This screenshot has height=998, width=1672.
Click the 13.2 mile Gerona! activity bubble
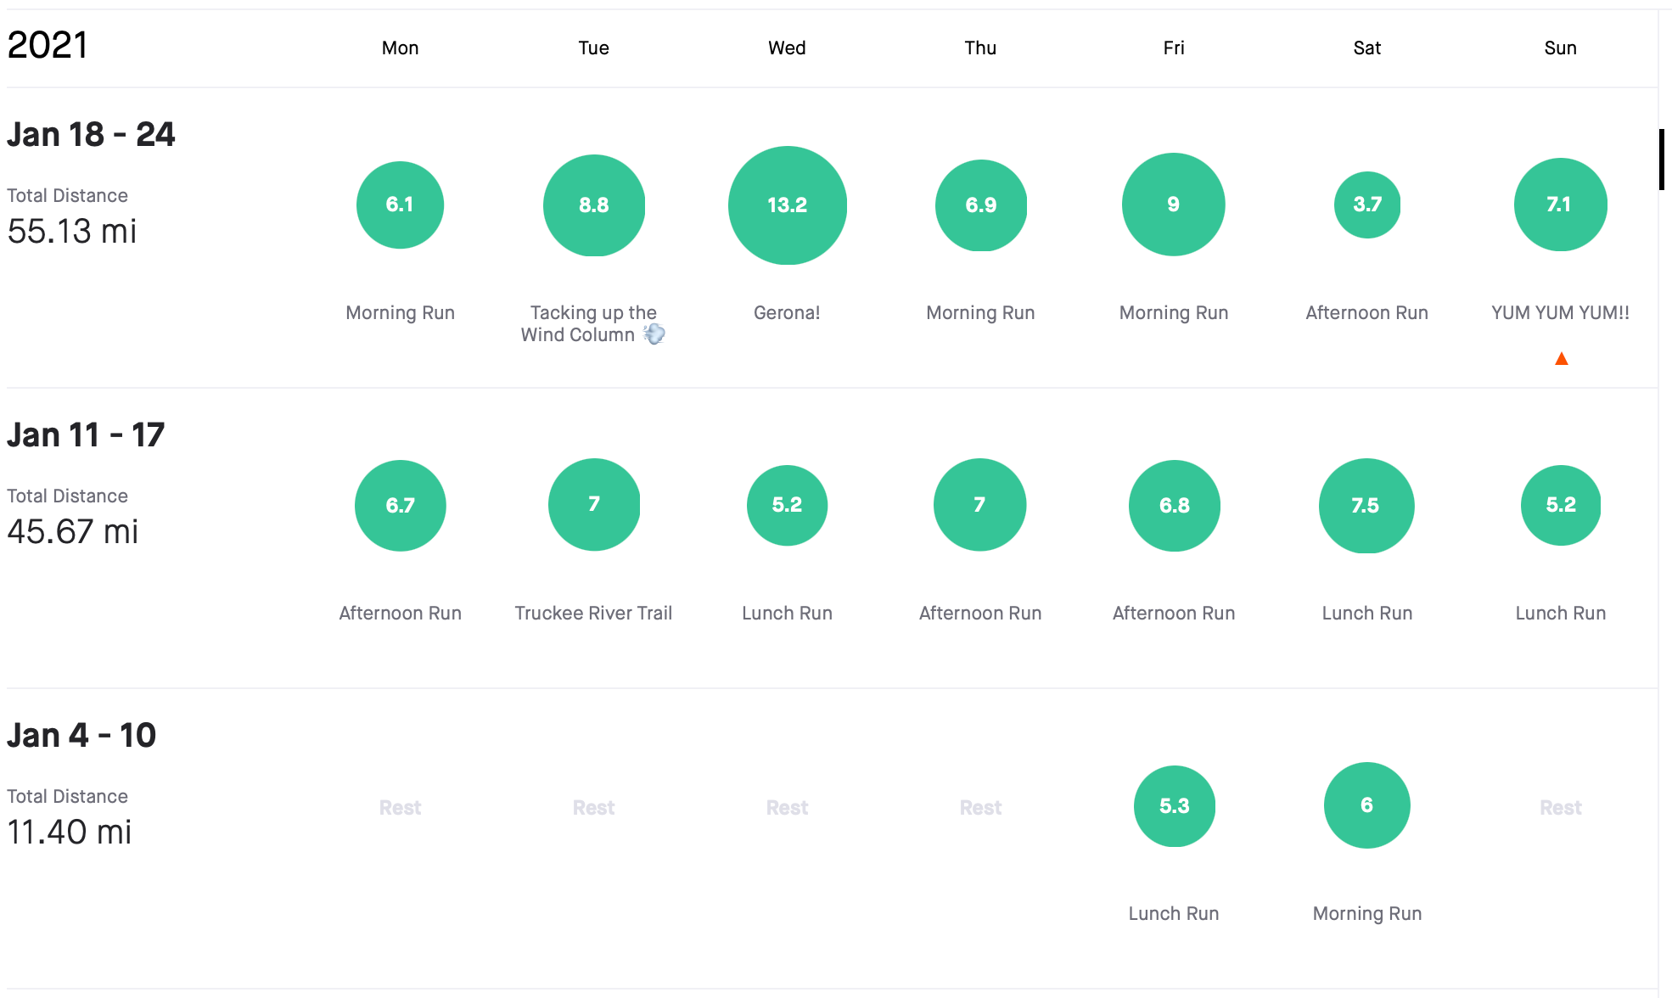pos(787,205)
